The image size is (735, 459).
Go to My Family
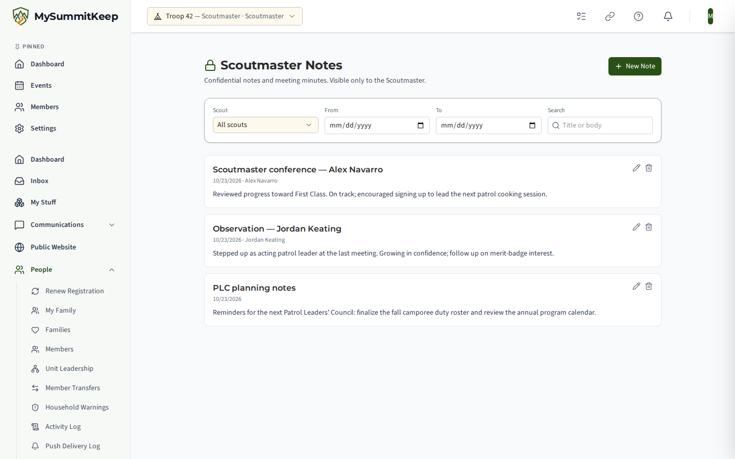point(75,311)
